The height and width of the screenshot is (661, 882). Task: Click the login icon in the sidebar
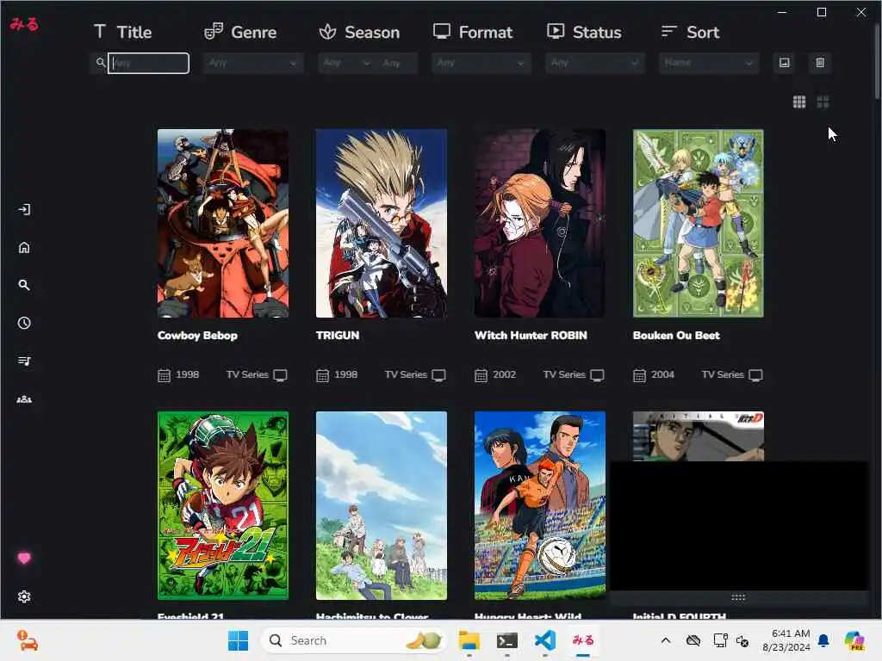(x=23, y=210)
